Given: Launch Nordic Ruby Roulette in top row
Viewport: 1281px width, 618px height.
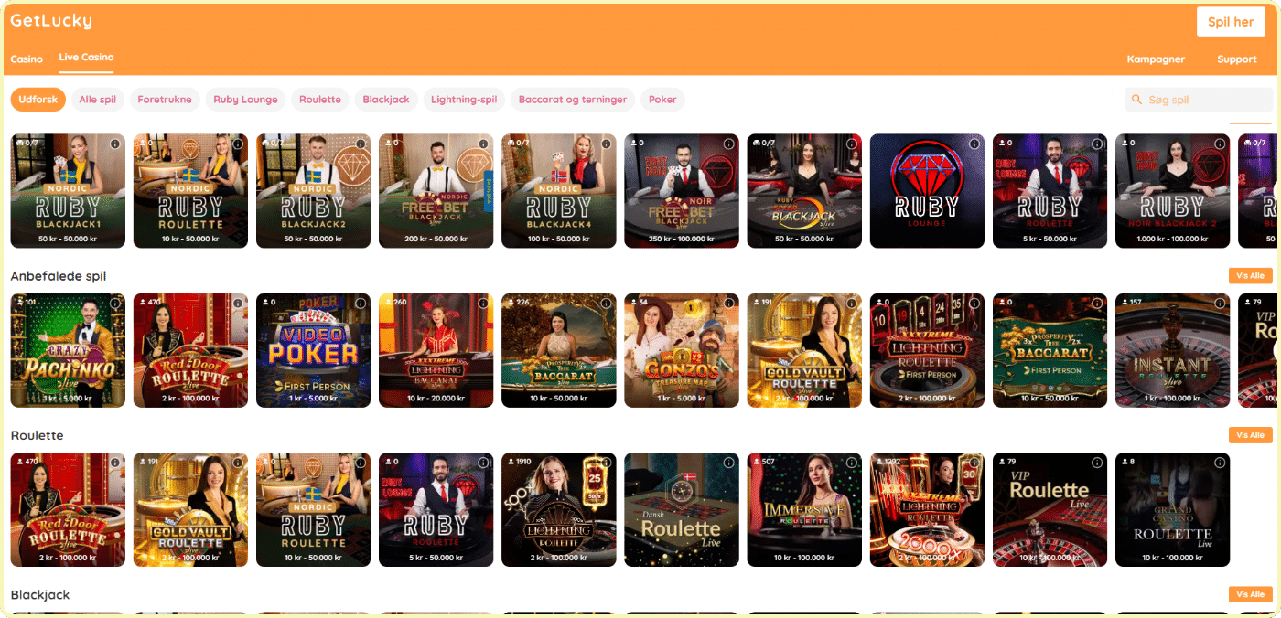Looking at the screenshot, I should (190, 191).
